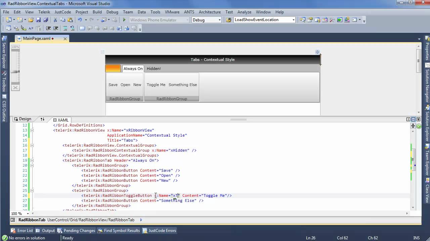Open the Error List panel
Image resolution: width=430 pixels, height=241 pixels.
(x=22, y=231)
